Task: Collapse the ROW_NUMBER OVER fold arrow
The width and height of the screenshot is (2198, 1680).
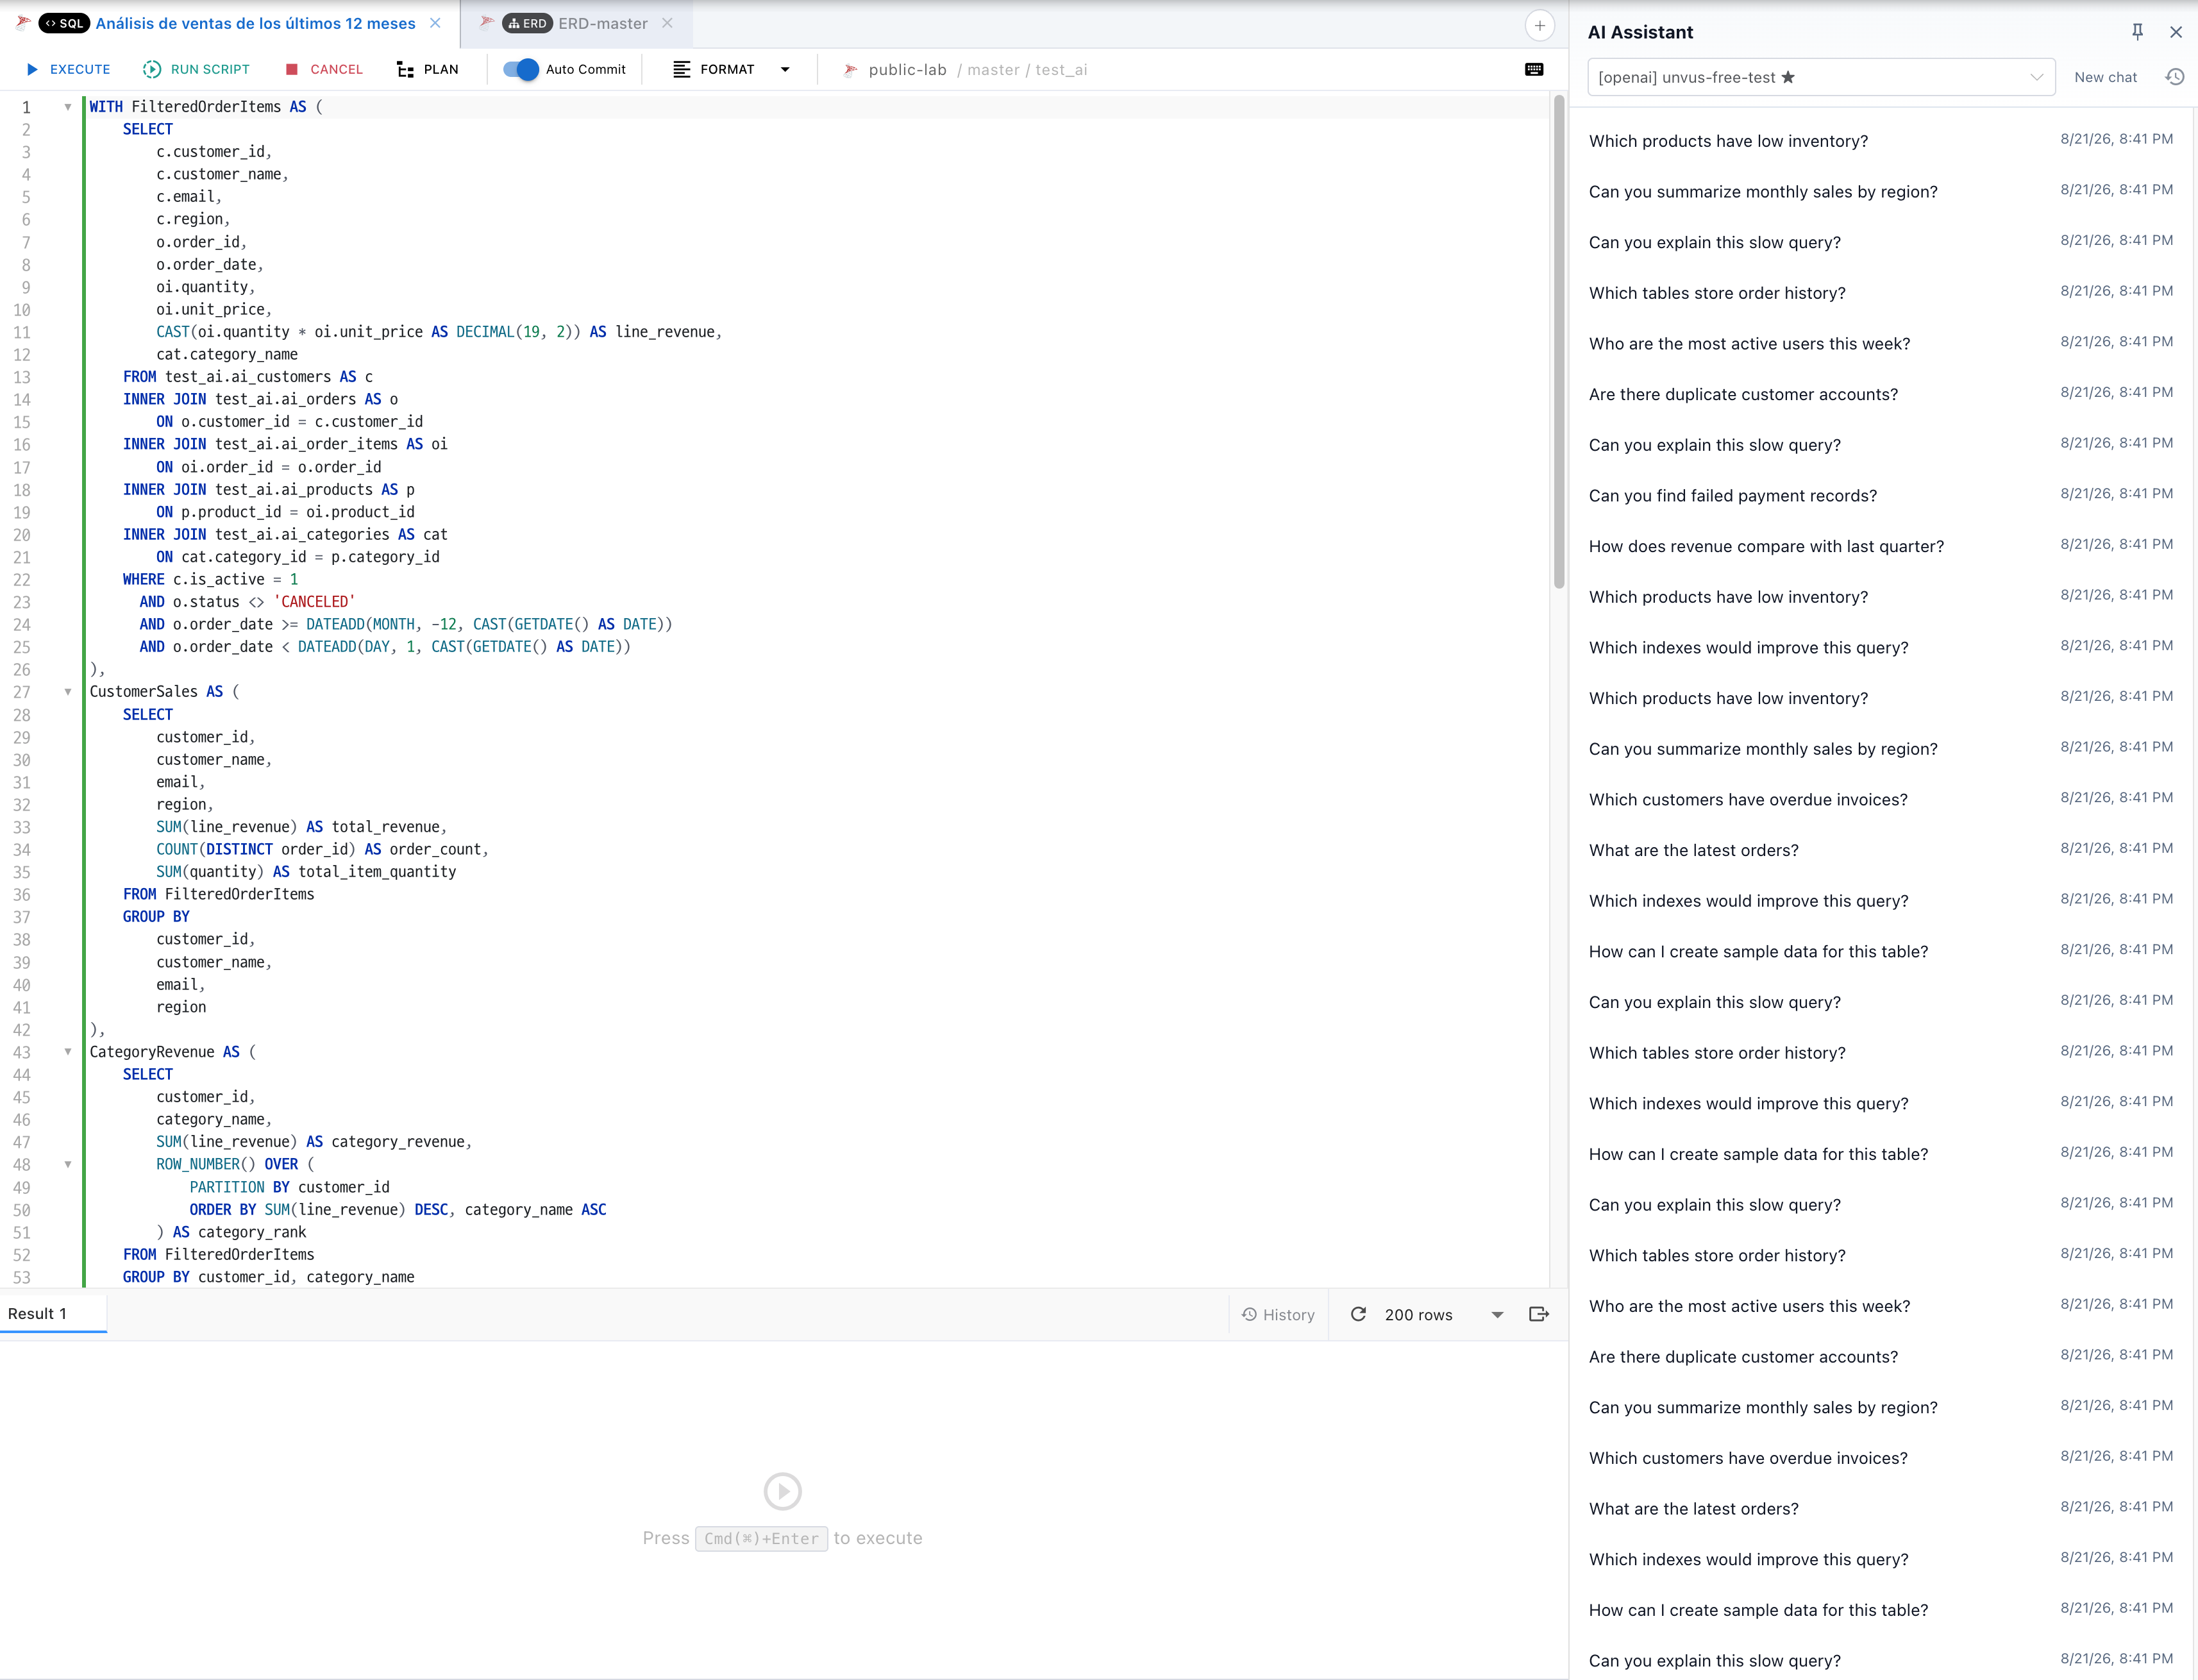Action: click(x=68, y=1164)
